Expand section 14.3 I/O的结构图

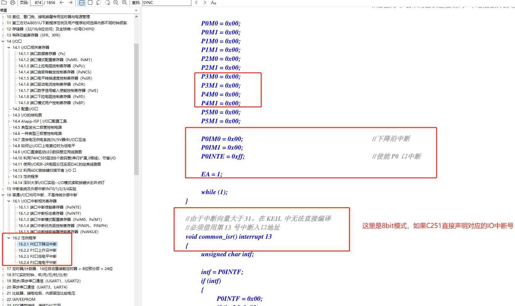click(x=9, y=115)
